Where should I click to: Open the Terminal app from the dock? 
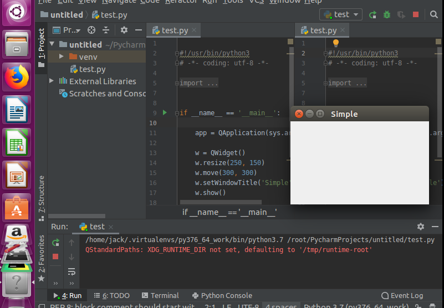click(17, 256)
